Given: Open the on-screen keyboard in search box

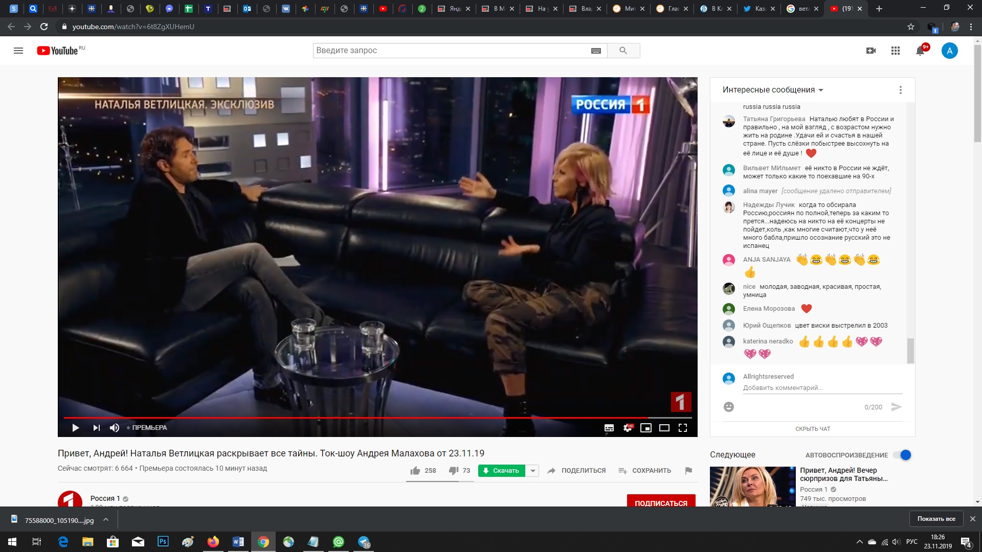Looking at the screenshot, I should [x=596, y=51].
